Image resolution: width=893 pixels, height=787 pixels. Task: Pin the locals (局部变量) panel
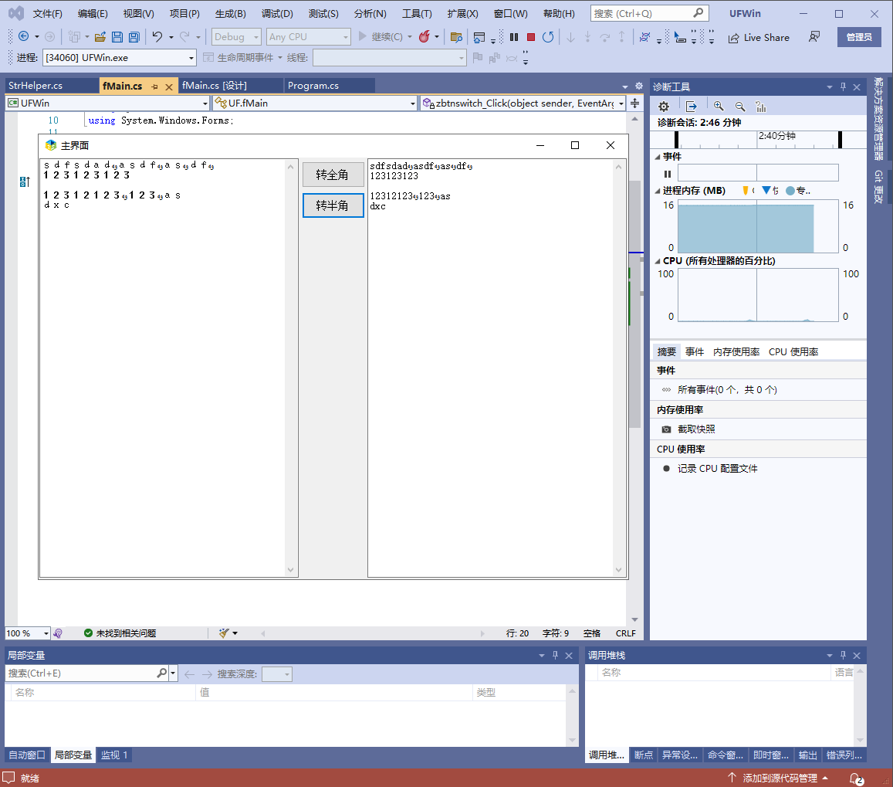pyautogui.click(x=555, y=656)
